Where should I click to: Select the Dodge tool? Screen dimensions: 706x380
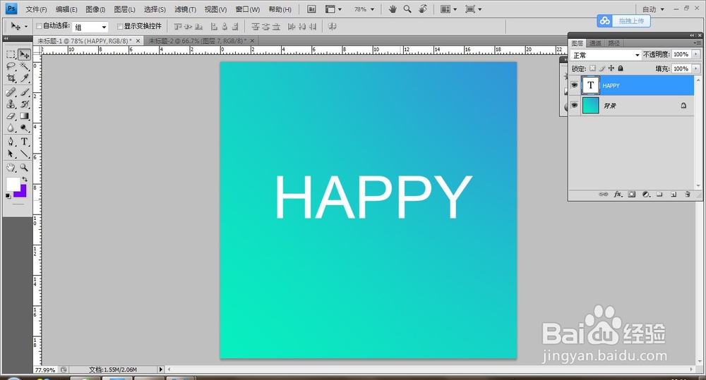(24, 128)
